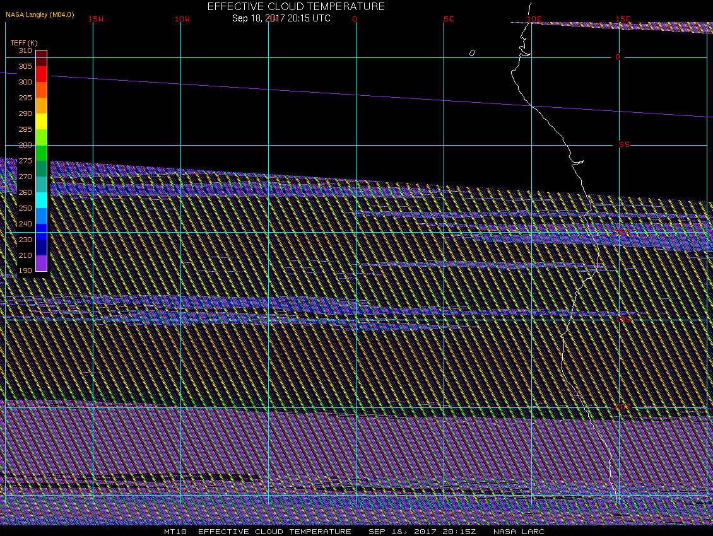Click the 'Sep 18, 2017 20:15 UTC' timestamp
Screen dimensions: 713x536
281,18
